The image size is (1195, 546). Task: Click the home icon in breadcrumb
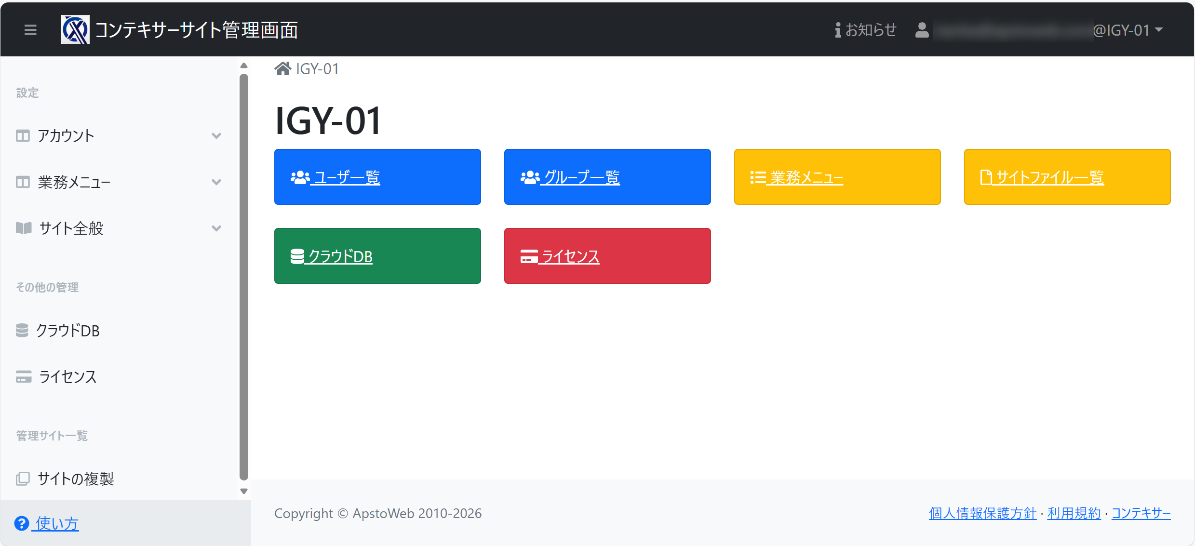point(282,69)
